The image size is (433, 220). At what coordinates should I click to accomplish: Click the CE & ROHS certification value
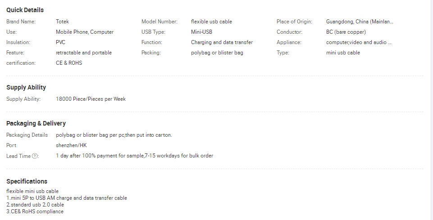[69, 63]
